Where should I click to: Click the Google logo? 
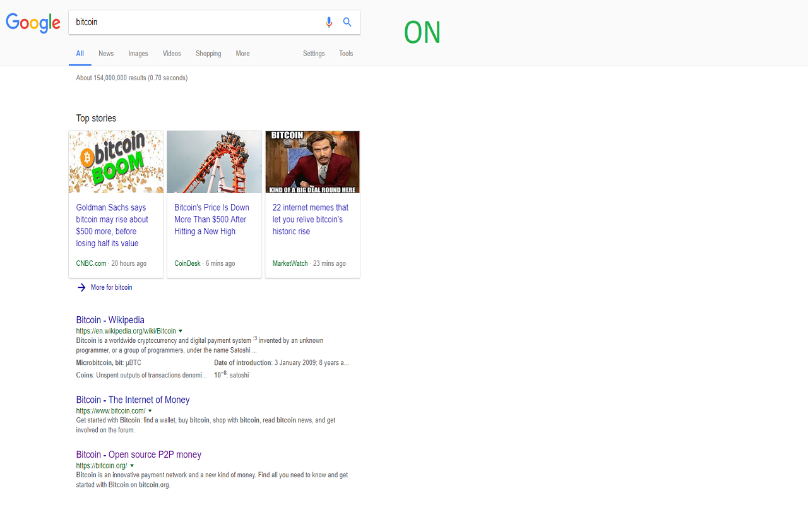(x=33, y=23)
